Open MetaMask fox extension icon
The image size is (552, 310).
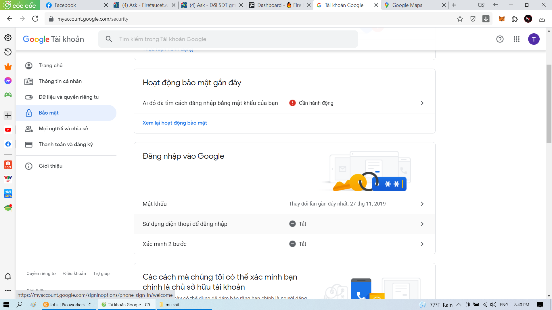click(502, 19)
